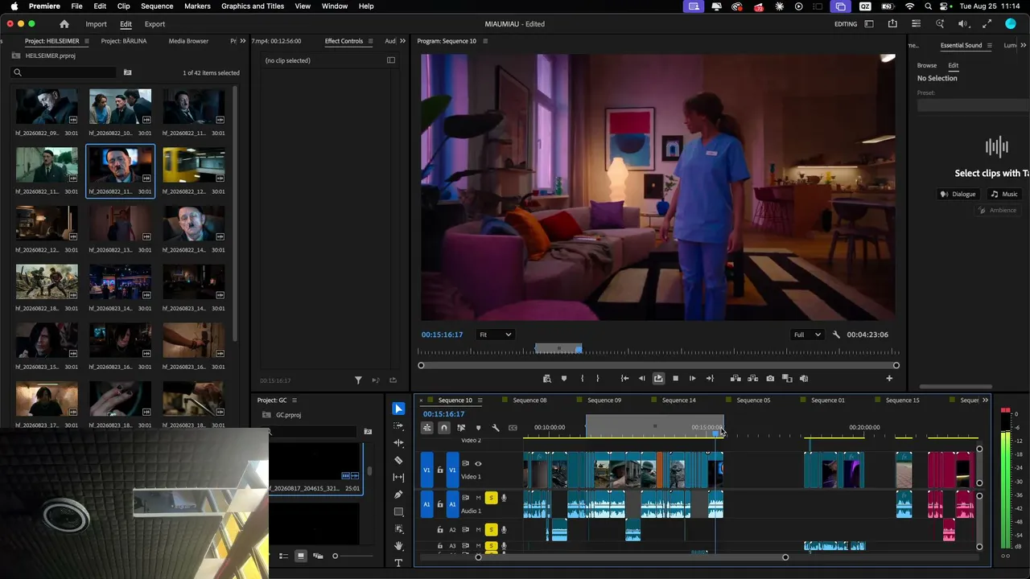1030x579 pixels.
Task: Mark In point in Program monitor
Action: tap(582, 379)
